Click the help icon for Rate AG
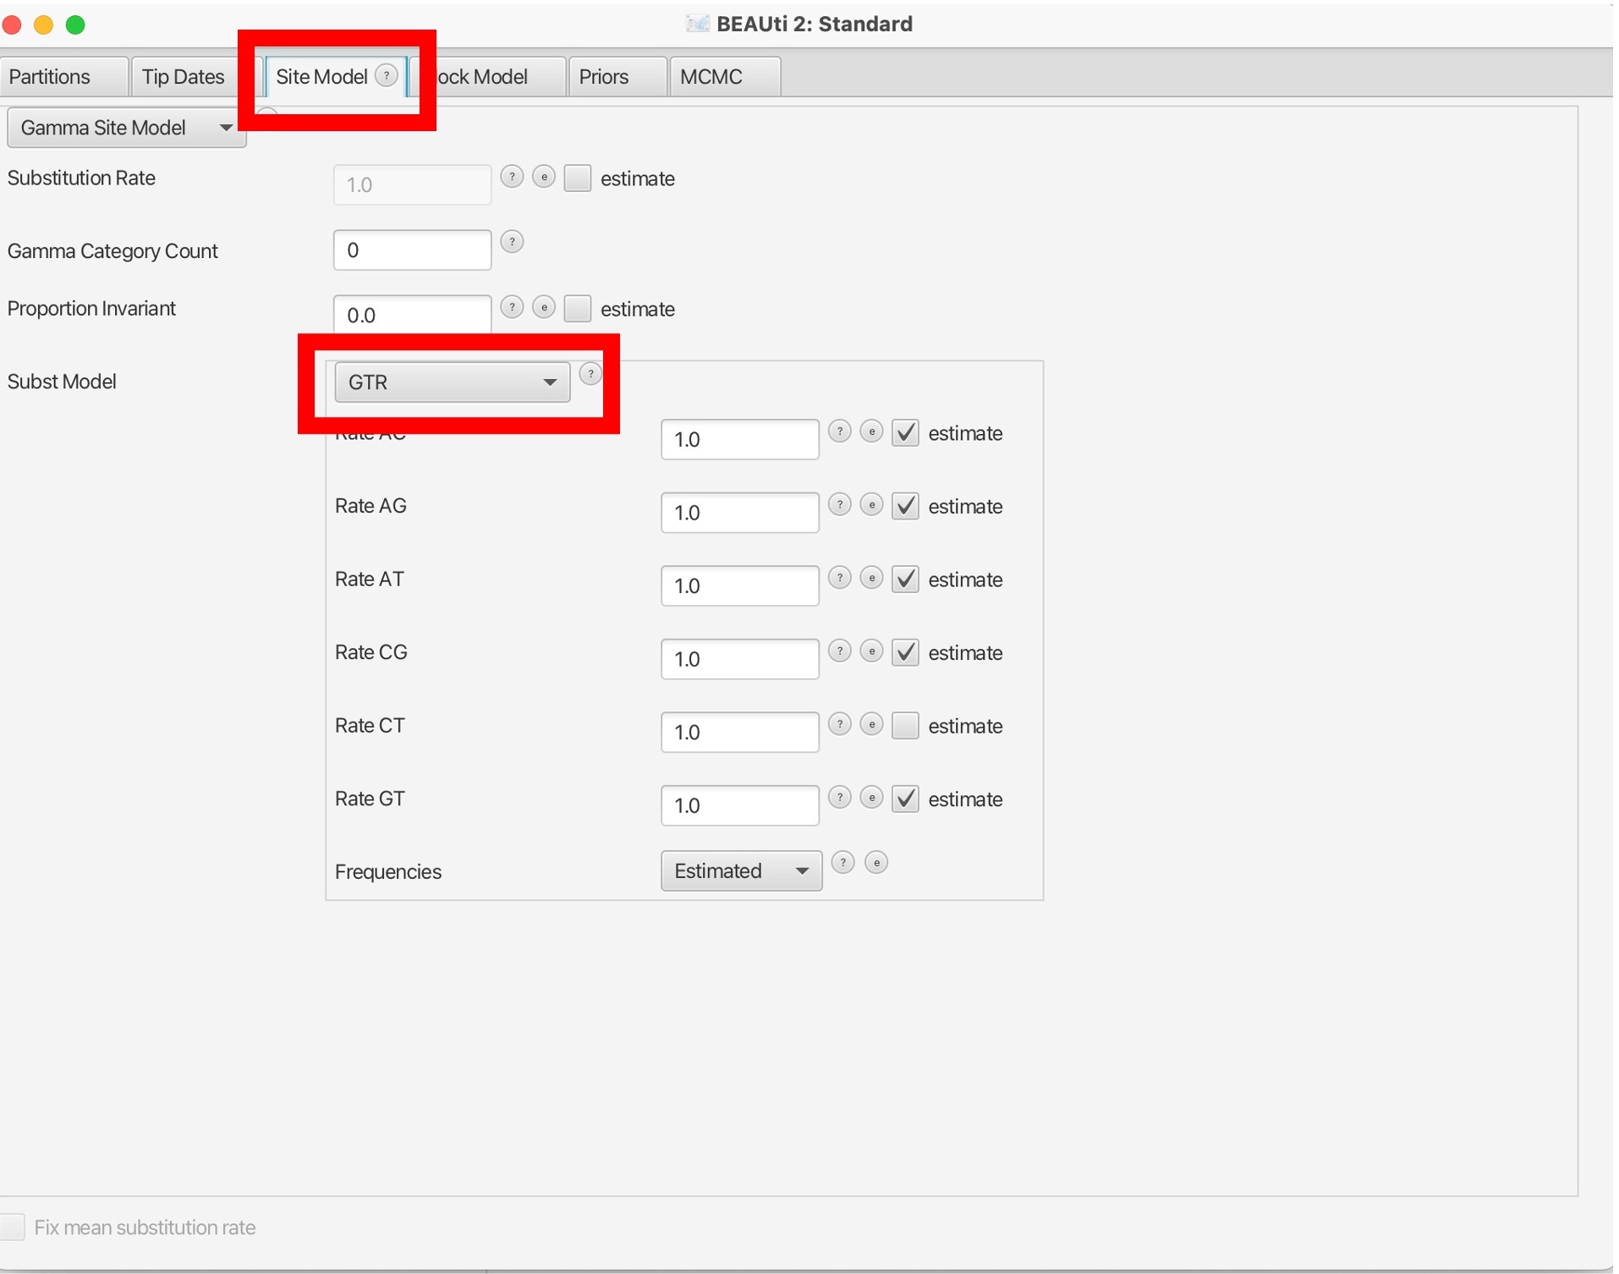The width and height of the screenshot is (1619, 1274). tap(839, 505)
